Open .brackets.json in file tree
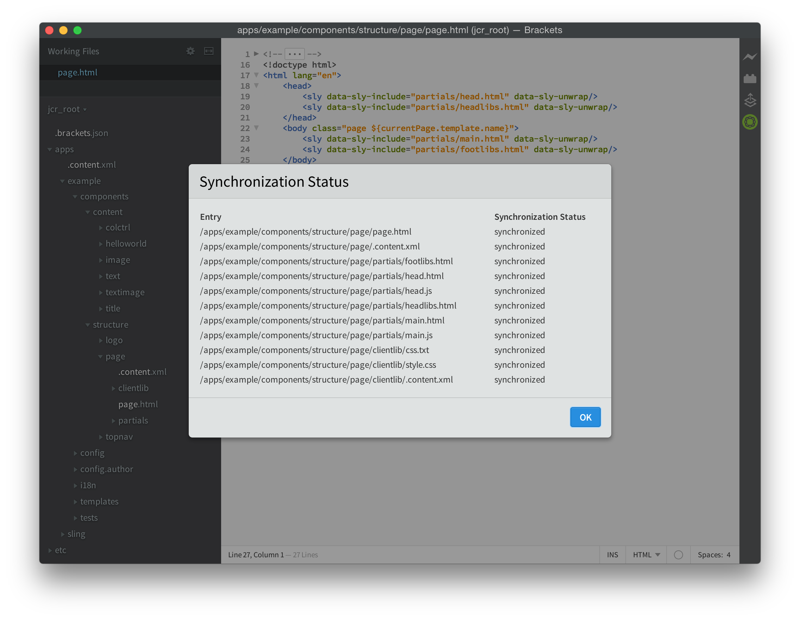The image size is (800, 620). click(81, 133)
